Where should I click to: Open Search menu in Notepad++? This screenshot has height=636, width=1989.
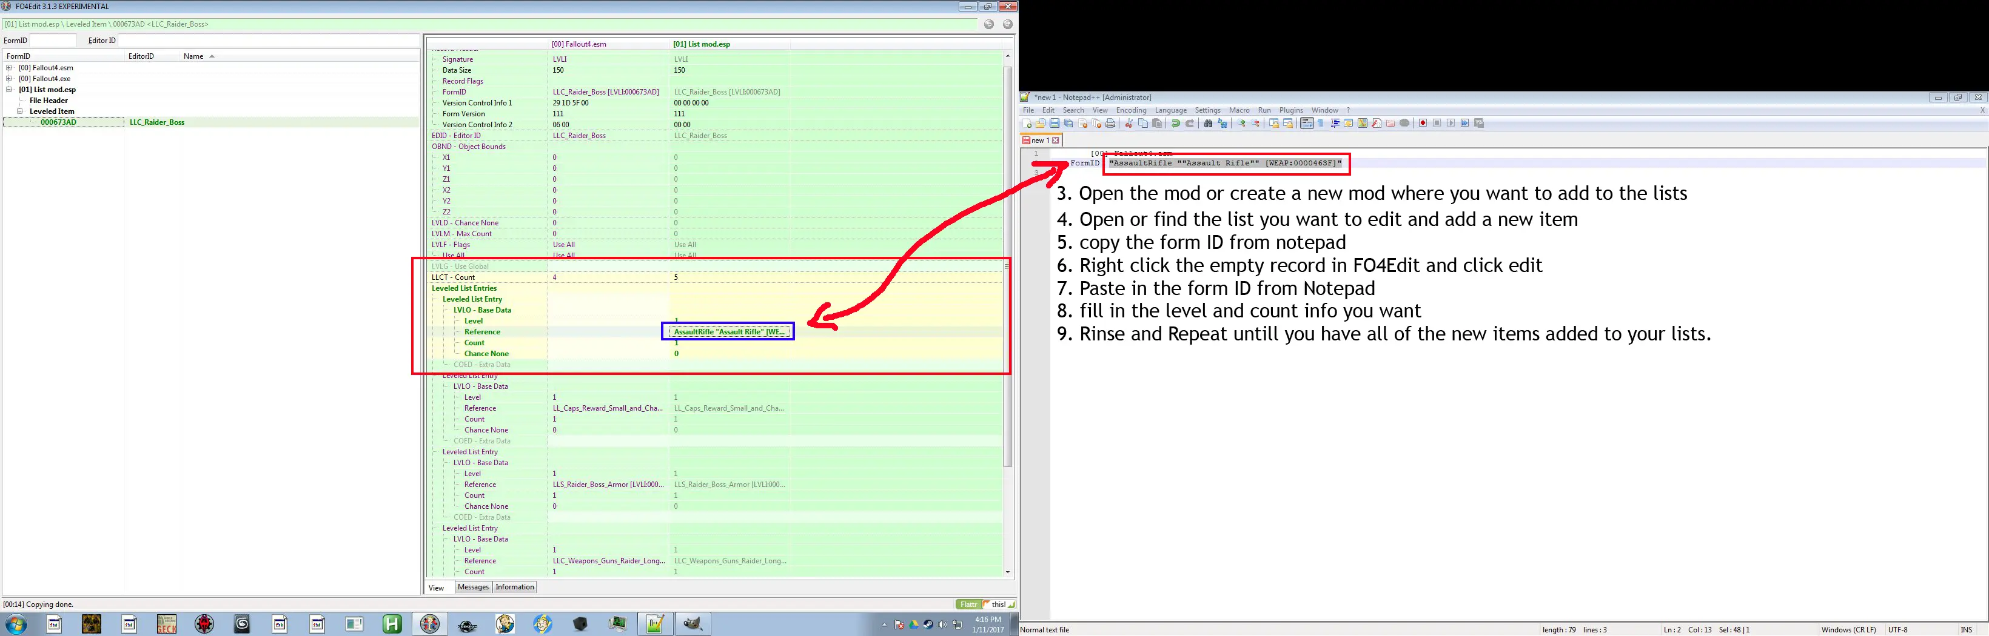point(1073,110)
